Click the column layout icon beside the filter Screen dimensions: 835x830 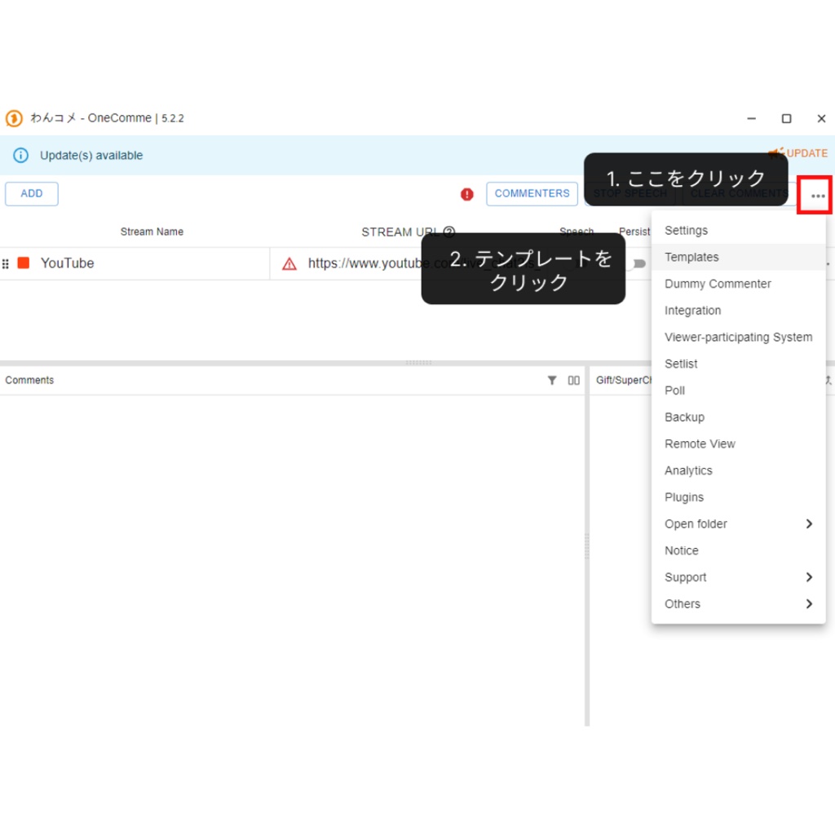573,380
